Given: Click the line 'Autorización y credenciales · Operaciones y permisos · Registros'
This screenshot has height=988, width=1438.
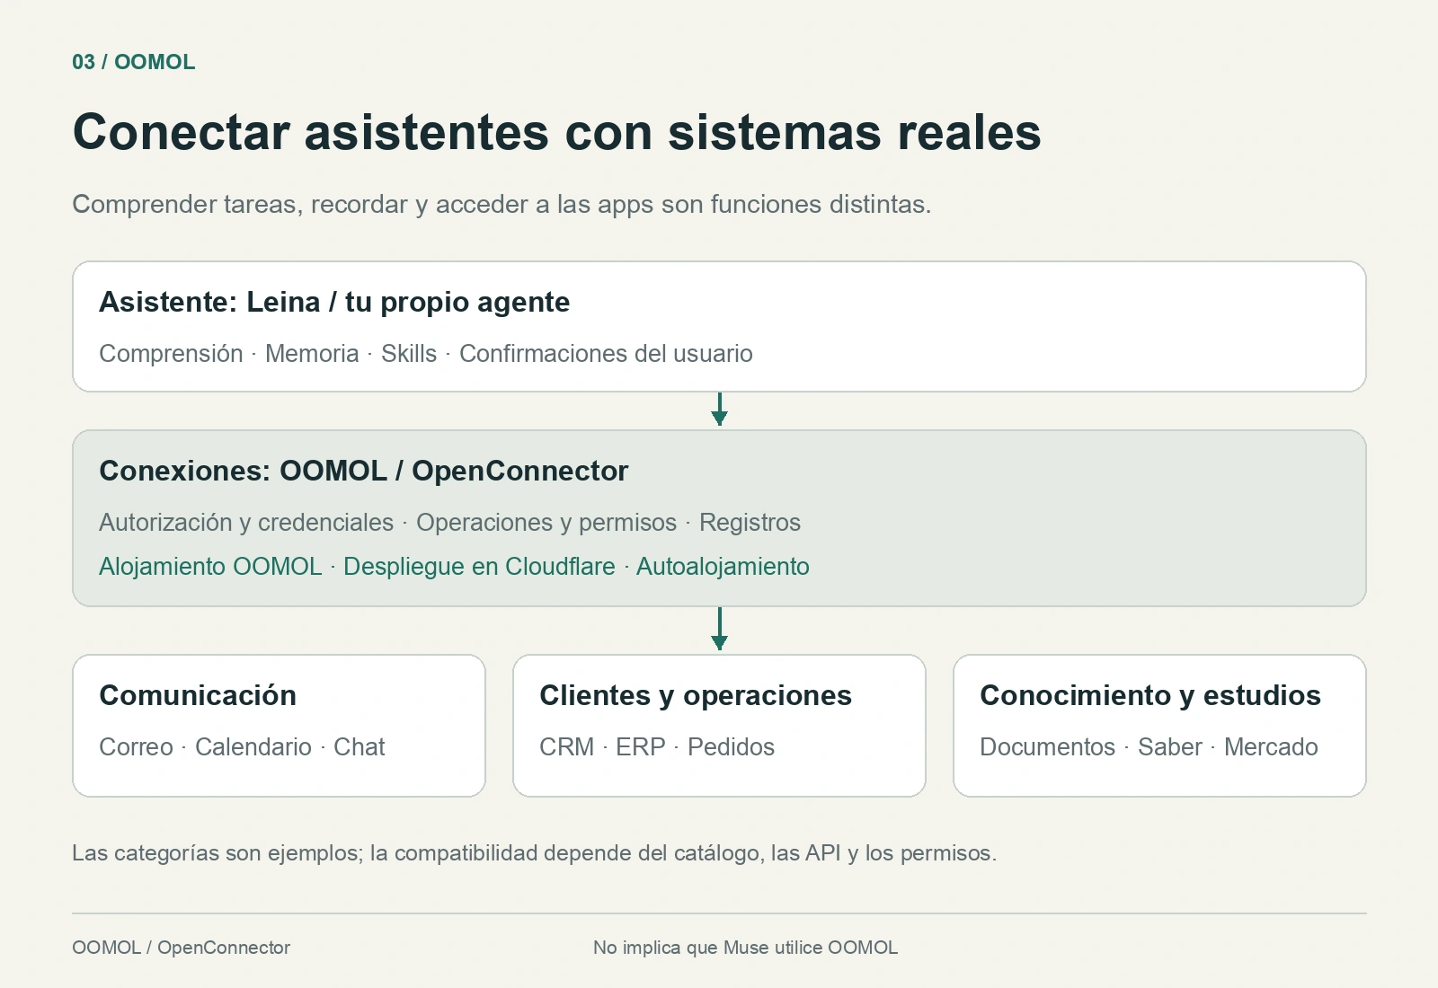Looking at the screenshot, I should pos(449,523).
